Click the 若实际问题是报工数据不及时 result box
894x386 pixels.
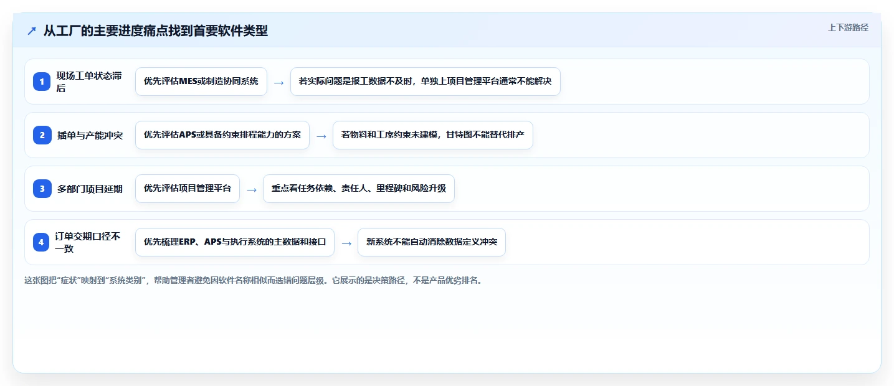tap(426, 82)
